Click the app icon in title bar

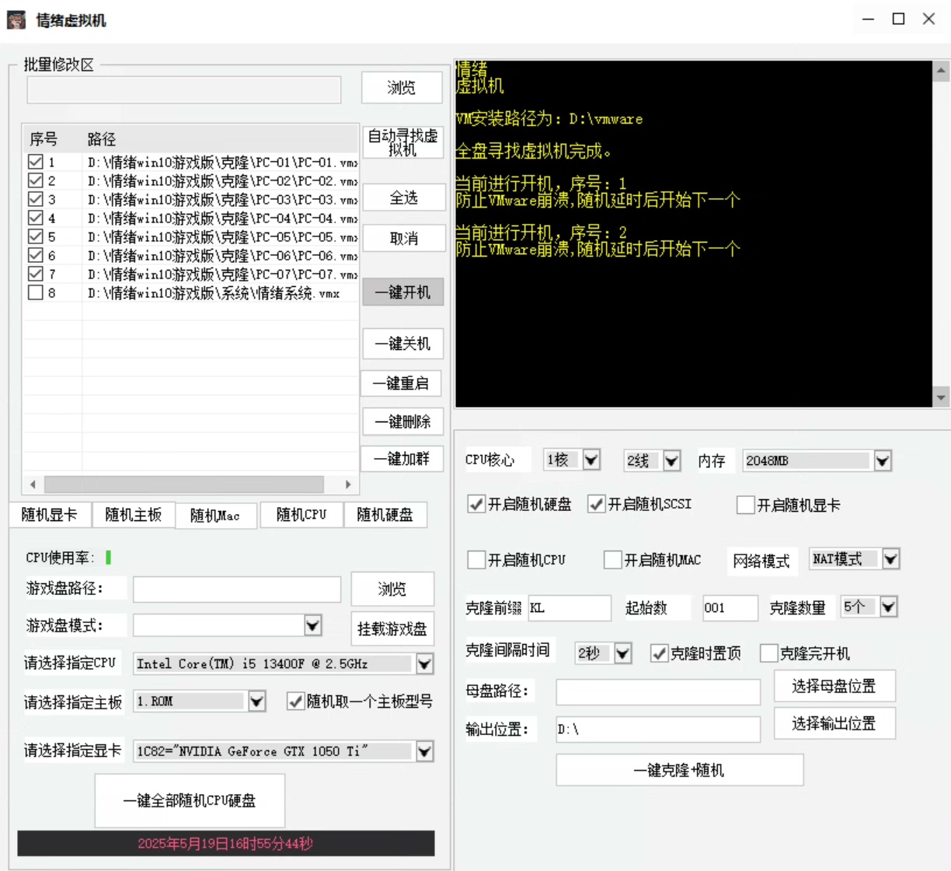[16, 19]
